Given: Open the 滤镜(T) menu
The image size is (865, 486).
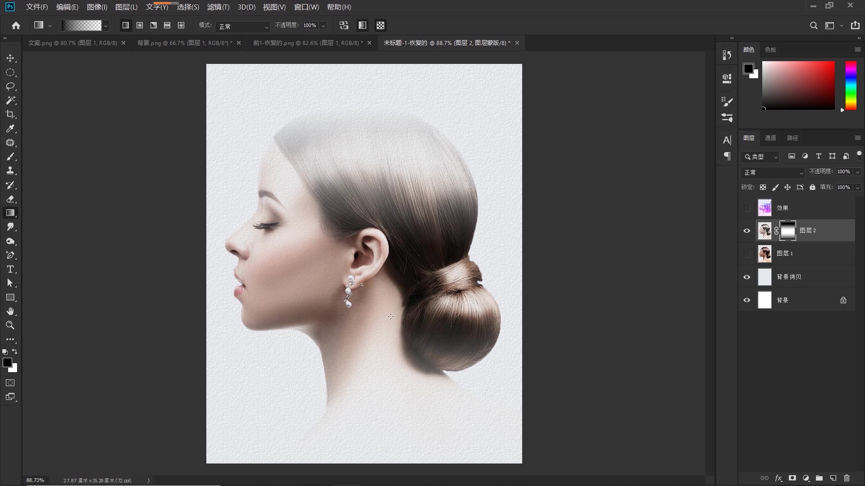Looking at the screenshot, I should pyautogui.click(x=218, y=7).
